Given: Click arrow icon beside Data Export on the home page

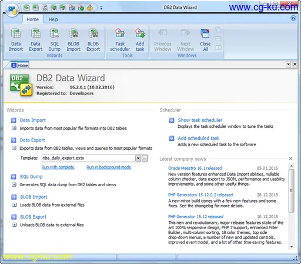Looking at the screenshot, I should point(14,140).
